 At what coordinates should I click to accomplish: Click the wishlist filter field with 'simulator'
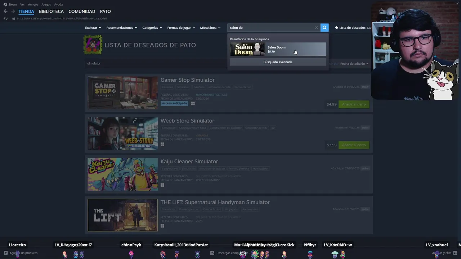[156, 63]
